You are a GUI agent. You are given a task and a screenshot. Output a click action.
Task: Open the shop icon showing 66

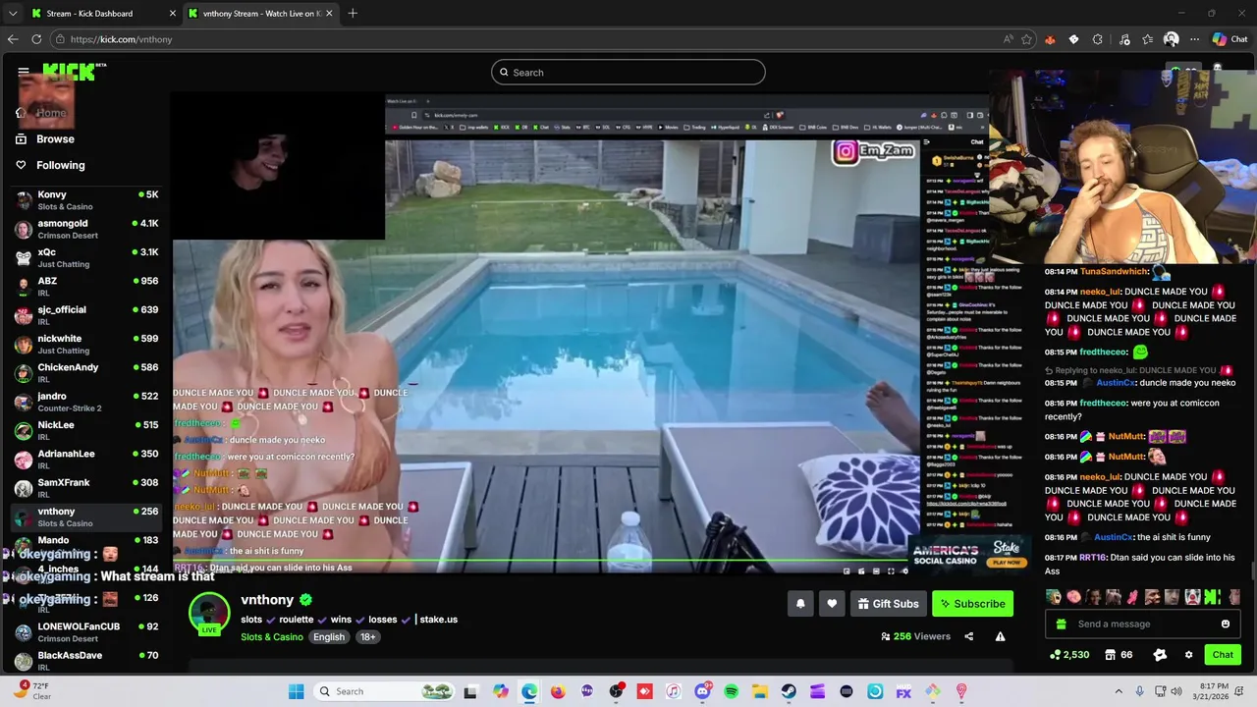[1119, 655]
